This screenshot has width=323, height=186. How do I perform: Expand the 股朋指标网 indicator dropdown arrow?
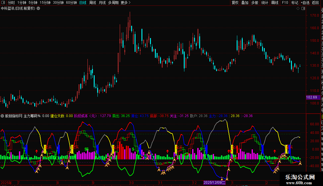click(3, 116)
